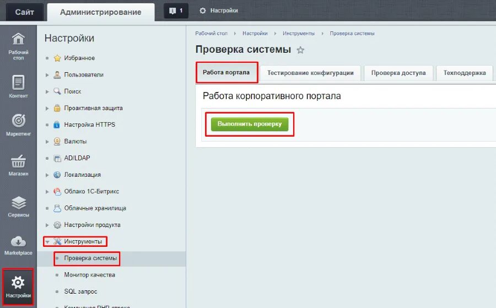Open the Контент sidebar section
The width and height of the screenshot is (496, 308).
click(18, 87)
